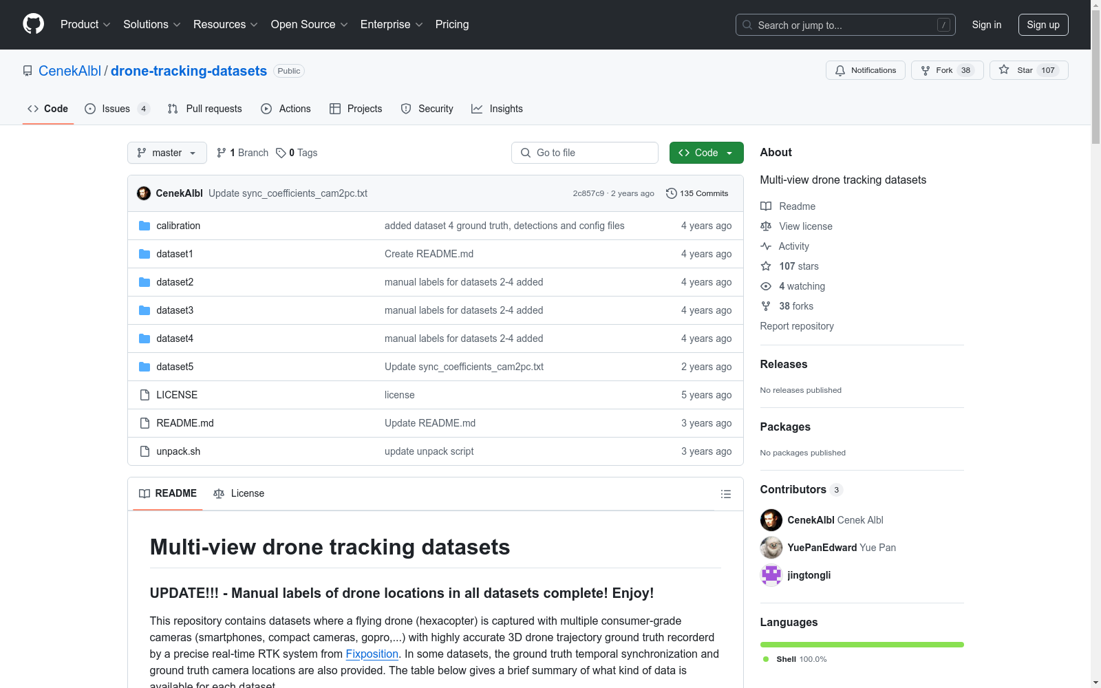Click the CenekAlbl contributor avatar
1101x688 pixels.
pyautogui.click(x=771, y=520)
